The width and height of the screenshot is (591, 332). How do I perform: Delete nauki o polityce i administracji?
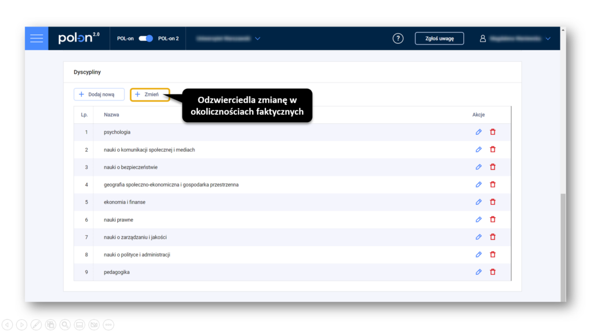(493, 254)
